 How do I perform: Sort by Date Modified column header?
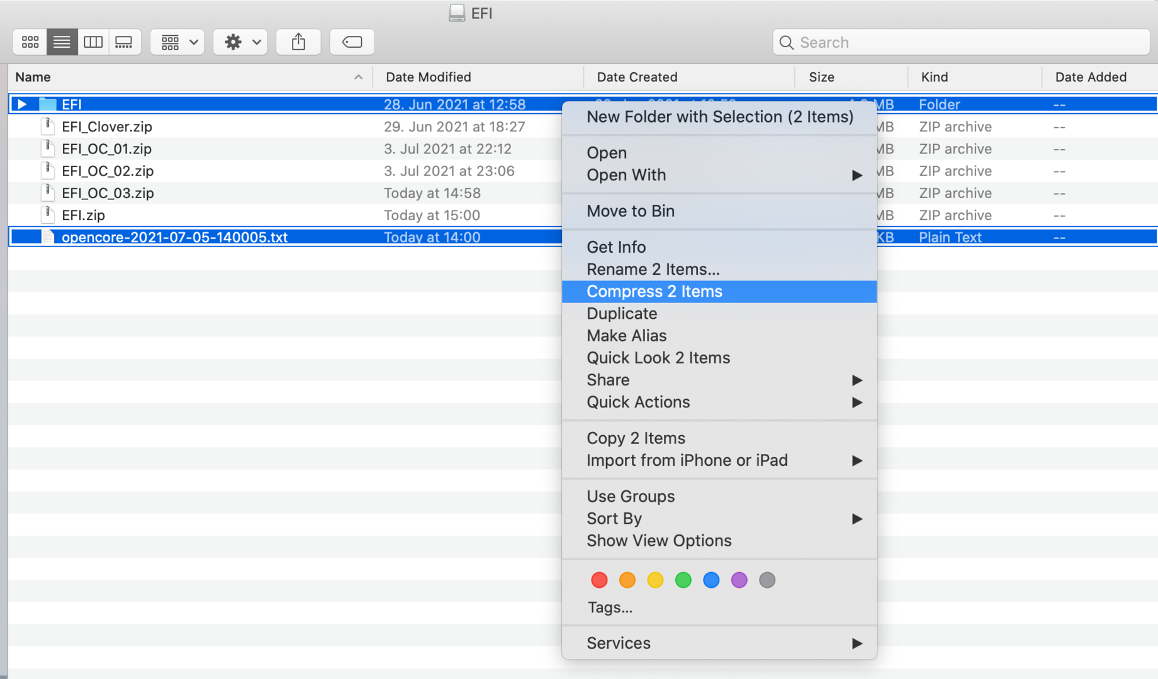pyautogui.click(x=428, y=77)
